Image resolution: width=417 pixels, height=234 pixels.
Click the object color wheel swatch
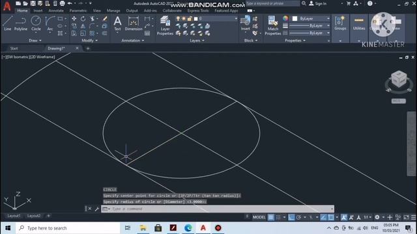pos(285,18)
